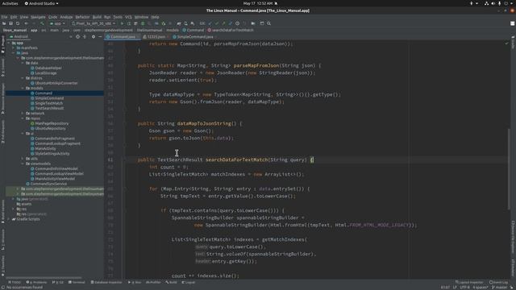Click the Git push arrow icon
Screen dimensions: 516x290
[x=223, y=23]
